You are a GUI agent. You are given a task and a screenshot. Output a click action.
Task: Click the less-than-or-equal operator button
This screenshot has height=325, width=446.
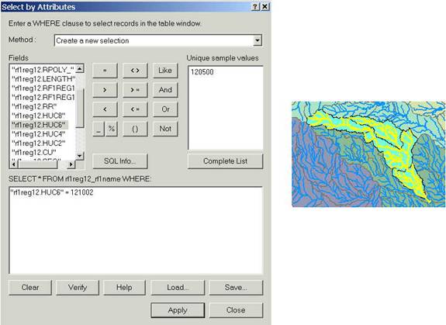(x=135, y=109)
